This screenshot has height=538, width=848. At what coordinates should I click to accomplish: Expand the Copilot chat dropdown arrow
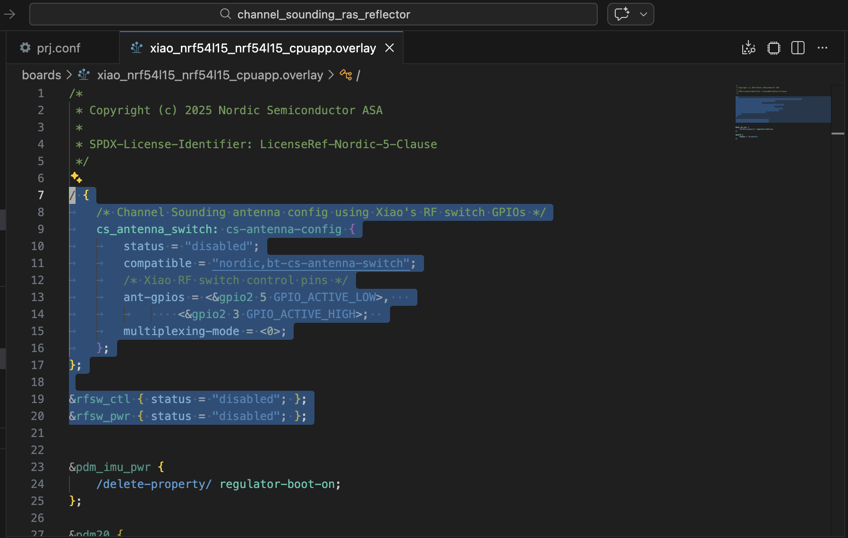[643, 14]
